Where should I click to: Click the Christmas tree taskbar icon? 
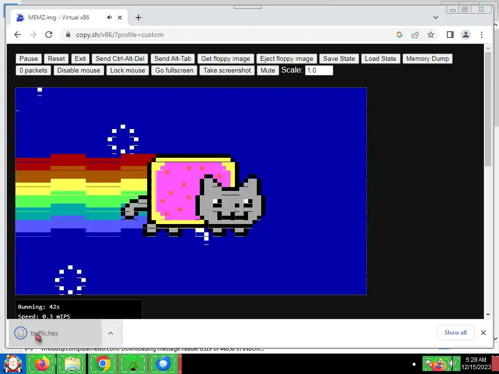click(133, 364)
